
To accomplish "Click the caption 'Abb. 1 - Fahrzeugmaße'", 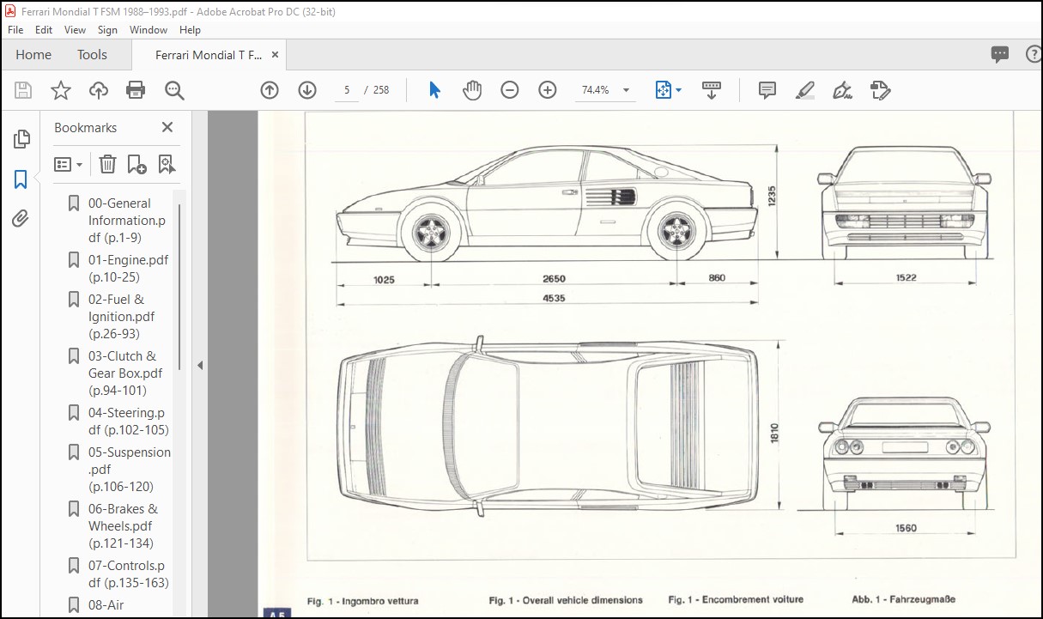I will [904, 599].
